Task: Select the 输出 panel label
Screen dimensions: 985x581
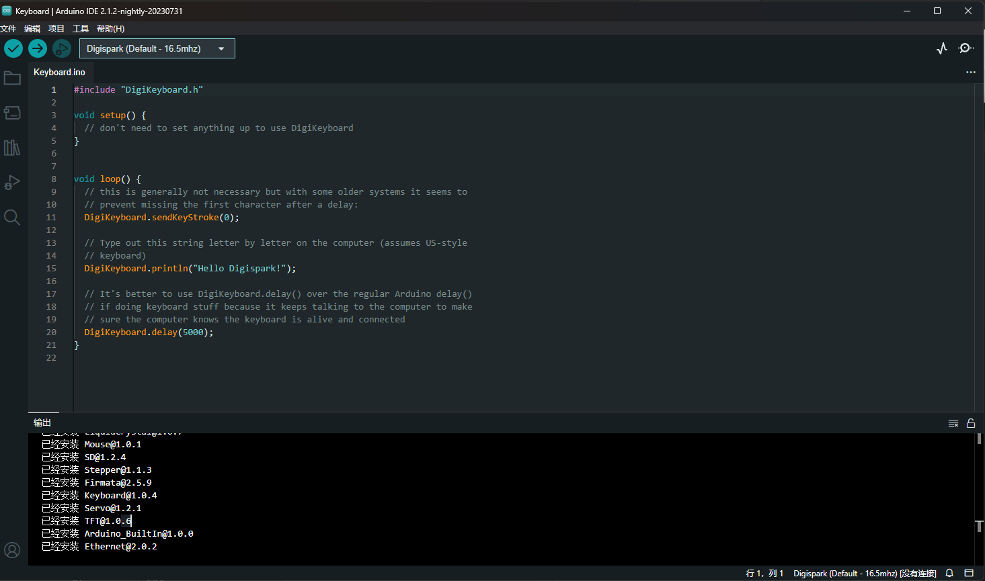Action: pos(42,422)
